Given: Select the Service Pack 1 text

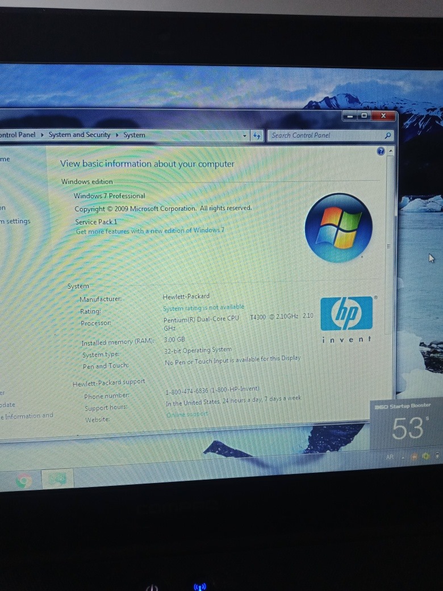Looking at the screenshot, I should pyautogui.click(x=96, y=222).
